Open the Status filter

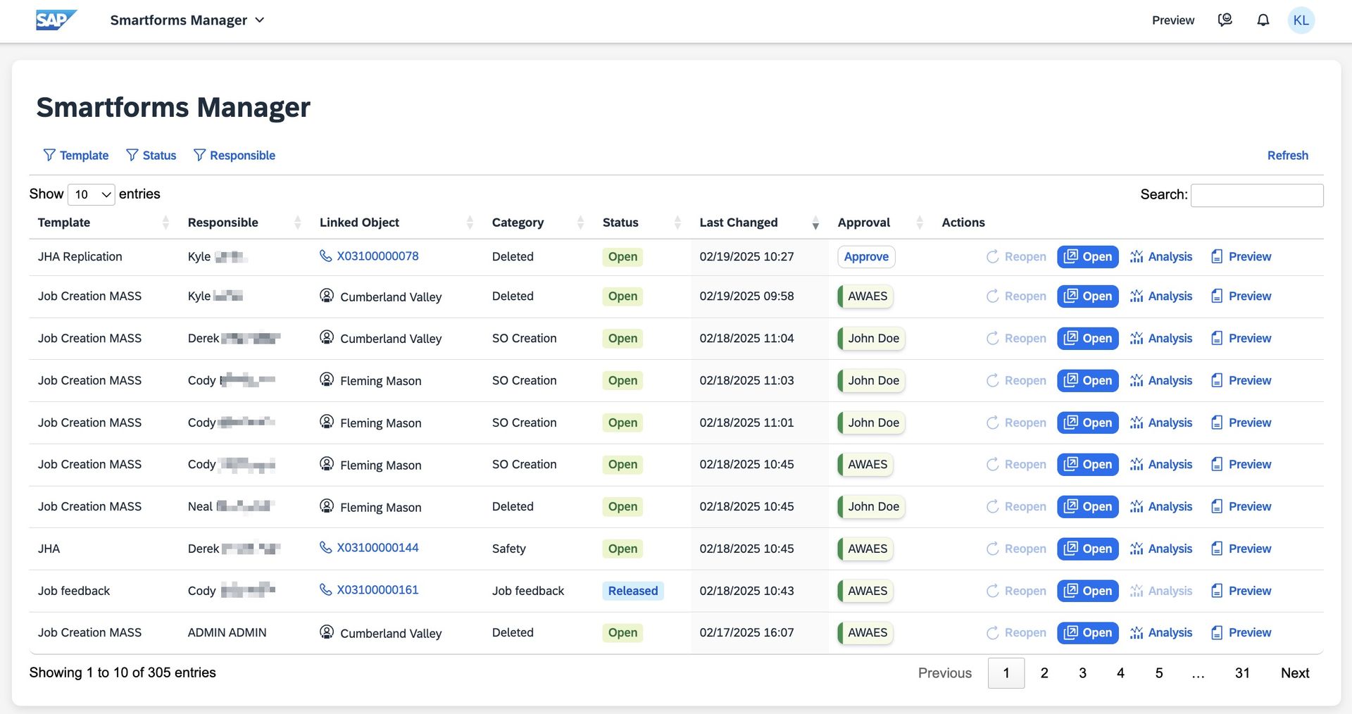[x=151, y=156]
